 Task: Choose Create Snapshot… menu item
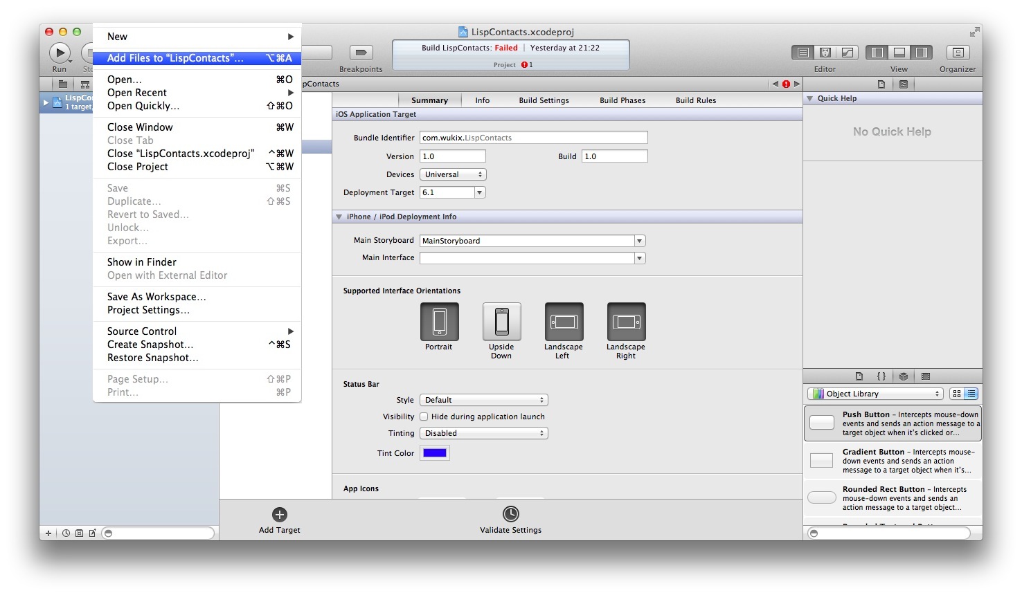click(197, 345)
